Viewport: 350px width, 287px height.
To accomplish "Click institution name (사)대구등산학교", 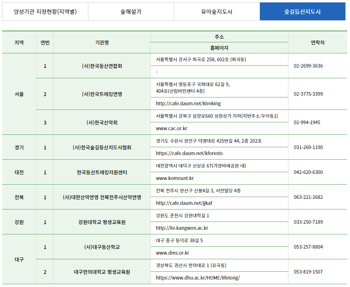I will pyautogui.click(x=102, y=247).
